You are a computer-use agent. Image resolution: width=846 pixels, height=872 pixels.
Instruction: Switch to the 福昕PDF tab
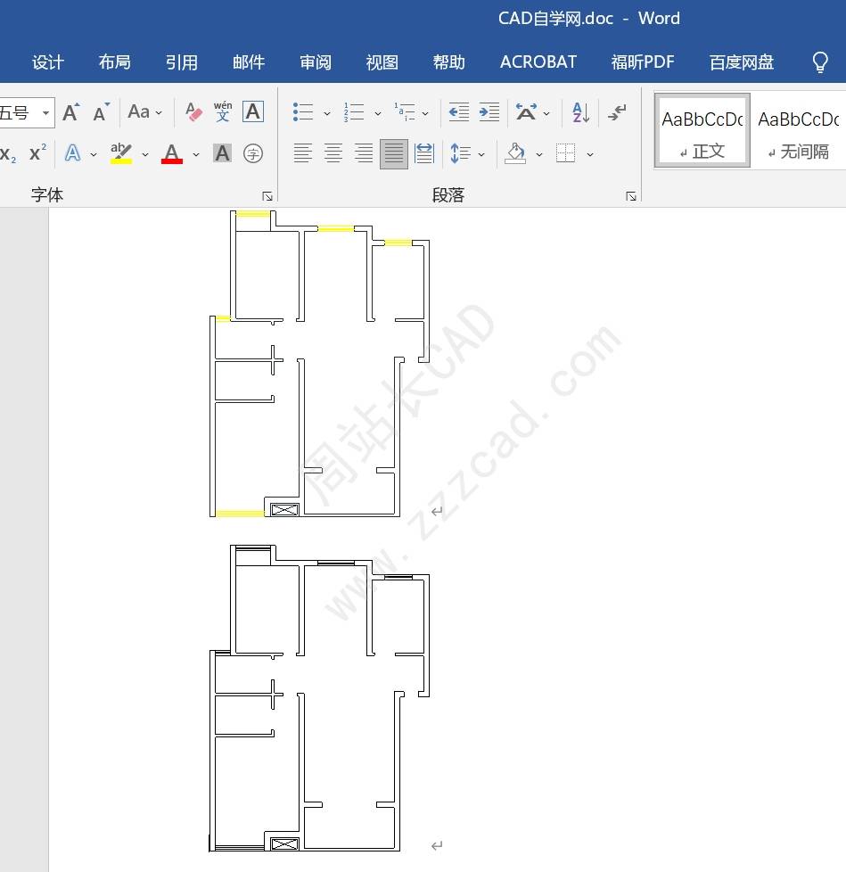(x=642, y=62)
